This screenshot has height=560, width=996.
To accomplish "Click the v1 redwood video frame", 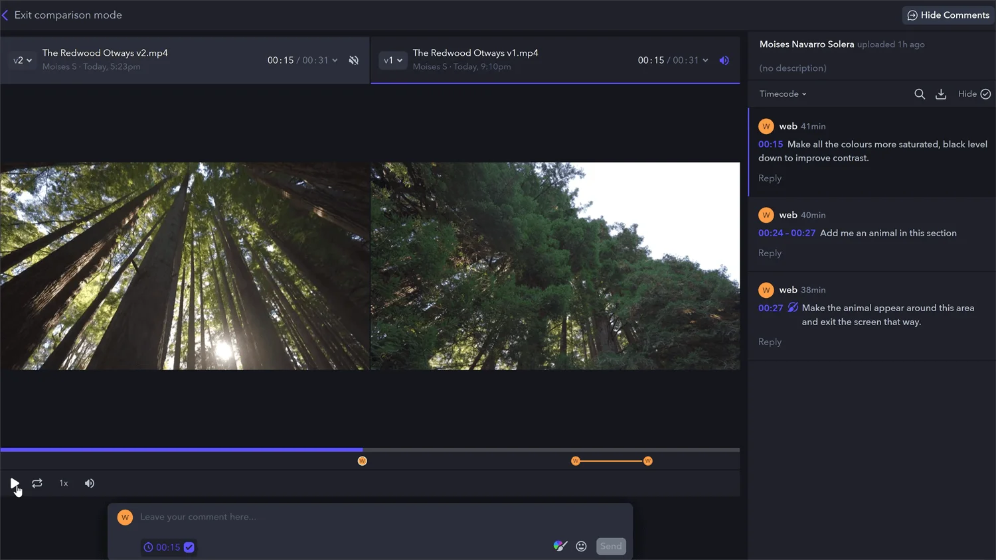I will (x=555, y=266).
